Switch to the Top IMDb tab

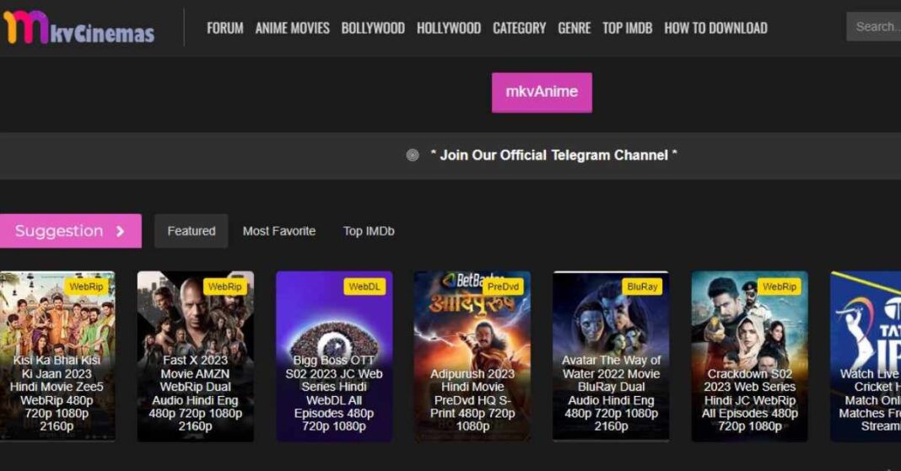(369, 231)
